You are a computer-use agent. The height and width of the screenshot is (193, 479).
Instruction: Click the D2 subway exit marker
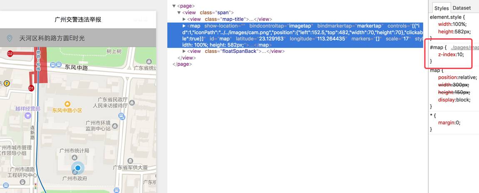10,54
